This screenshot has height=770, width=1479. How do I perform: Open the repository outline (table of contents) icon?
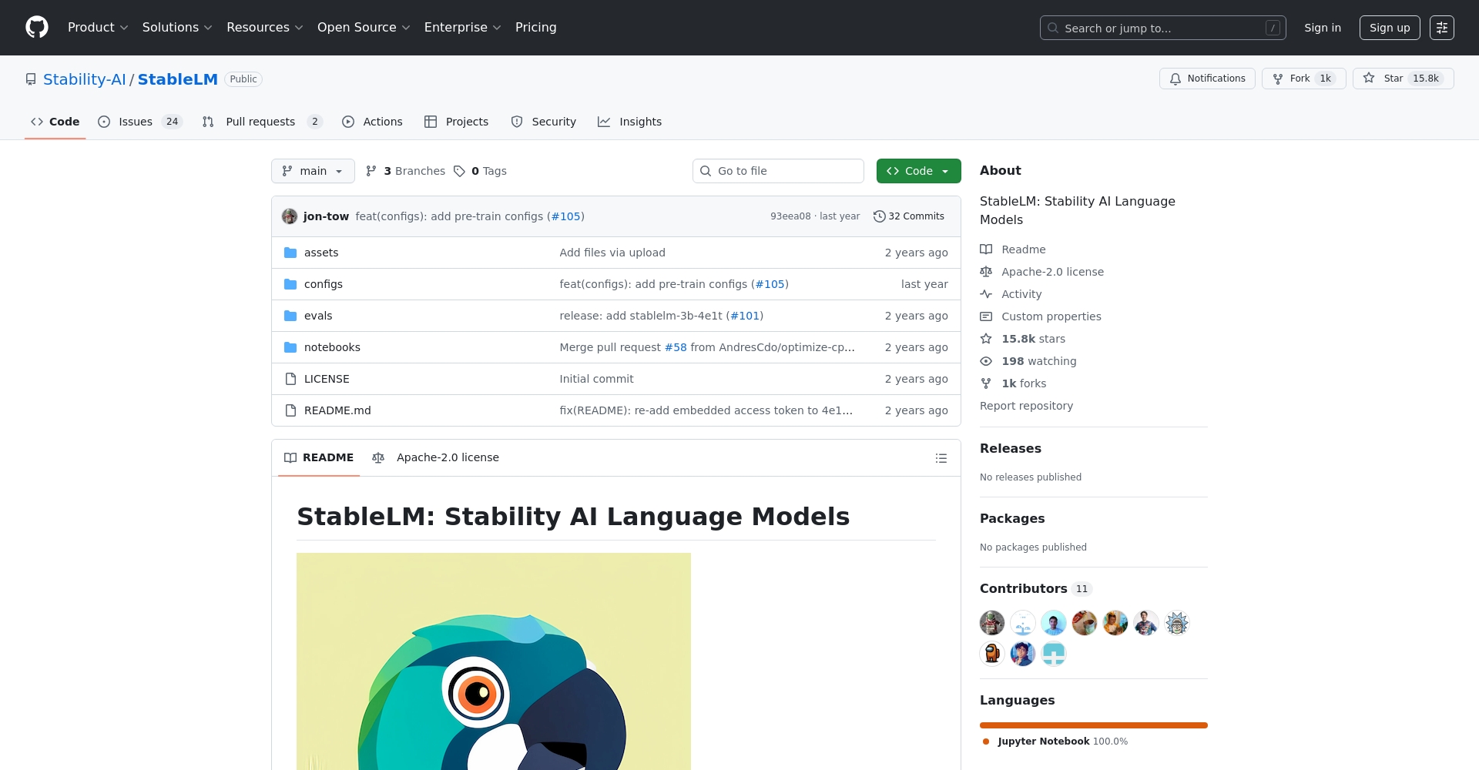[941, 458]
